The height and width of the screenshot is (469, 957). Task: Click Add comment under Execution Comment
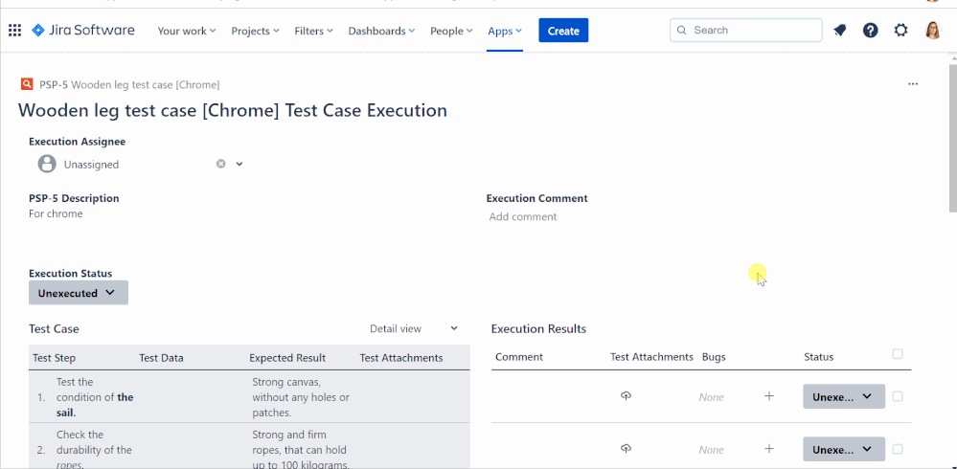[x=523, y=216]
